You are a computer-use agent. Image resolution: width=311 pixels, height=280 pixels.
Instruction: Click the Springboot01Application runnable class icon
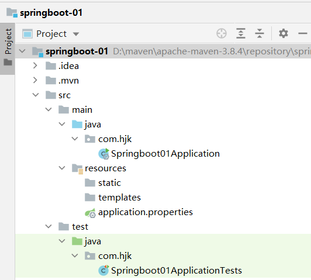103,154
